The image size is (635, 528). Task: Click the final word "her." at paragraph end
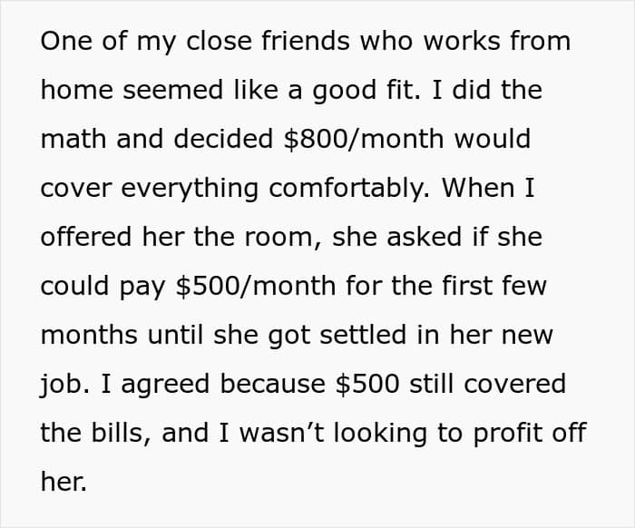(63, 482)
